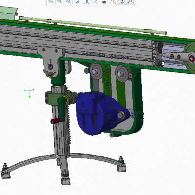The image size is (195, 195).
Task: Select the left foot pad of stand
Action: click(6, 174)
